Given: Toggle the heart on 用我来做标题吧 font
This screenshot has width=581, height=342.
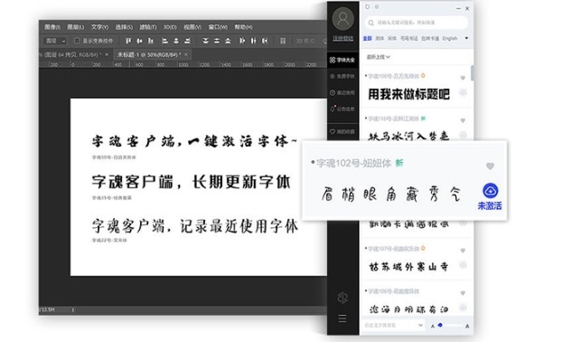Looking at the screenshot, I should [x=463, y=78].
